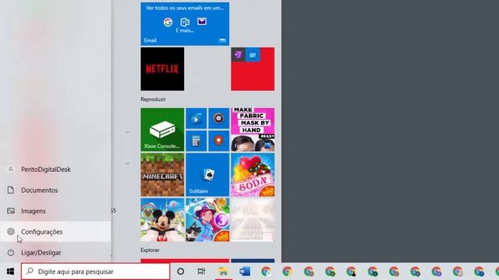Open the Calculator small tile
Screen dimensions: 499x280
pos(196,141)
